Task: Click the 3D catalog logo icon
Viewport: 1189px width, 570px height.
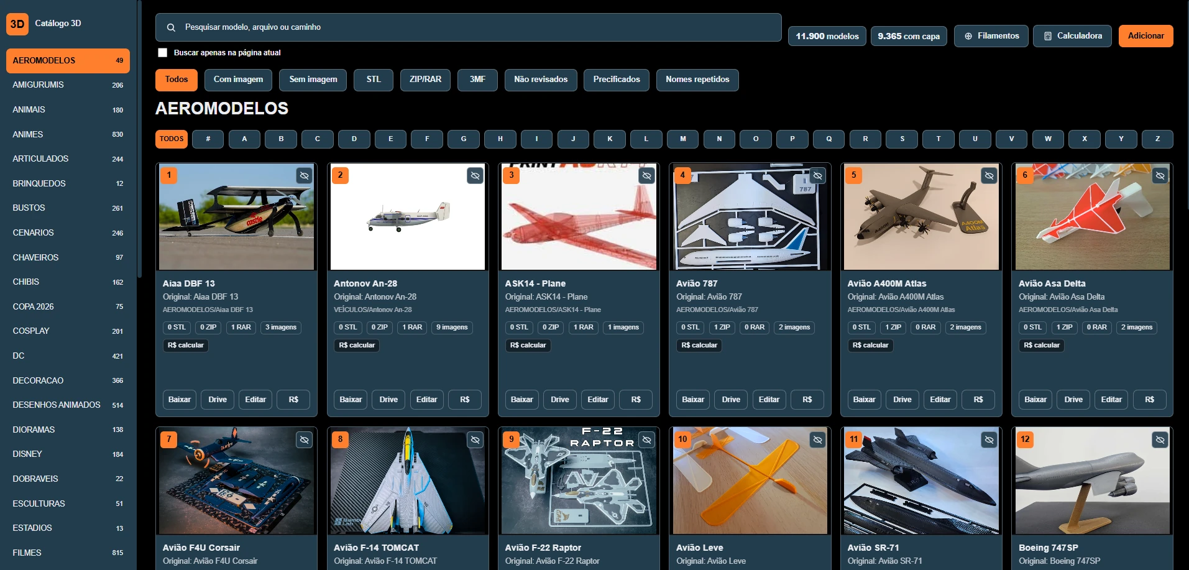Action: click(x=17, y=24)
